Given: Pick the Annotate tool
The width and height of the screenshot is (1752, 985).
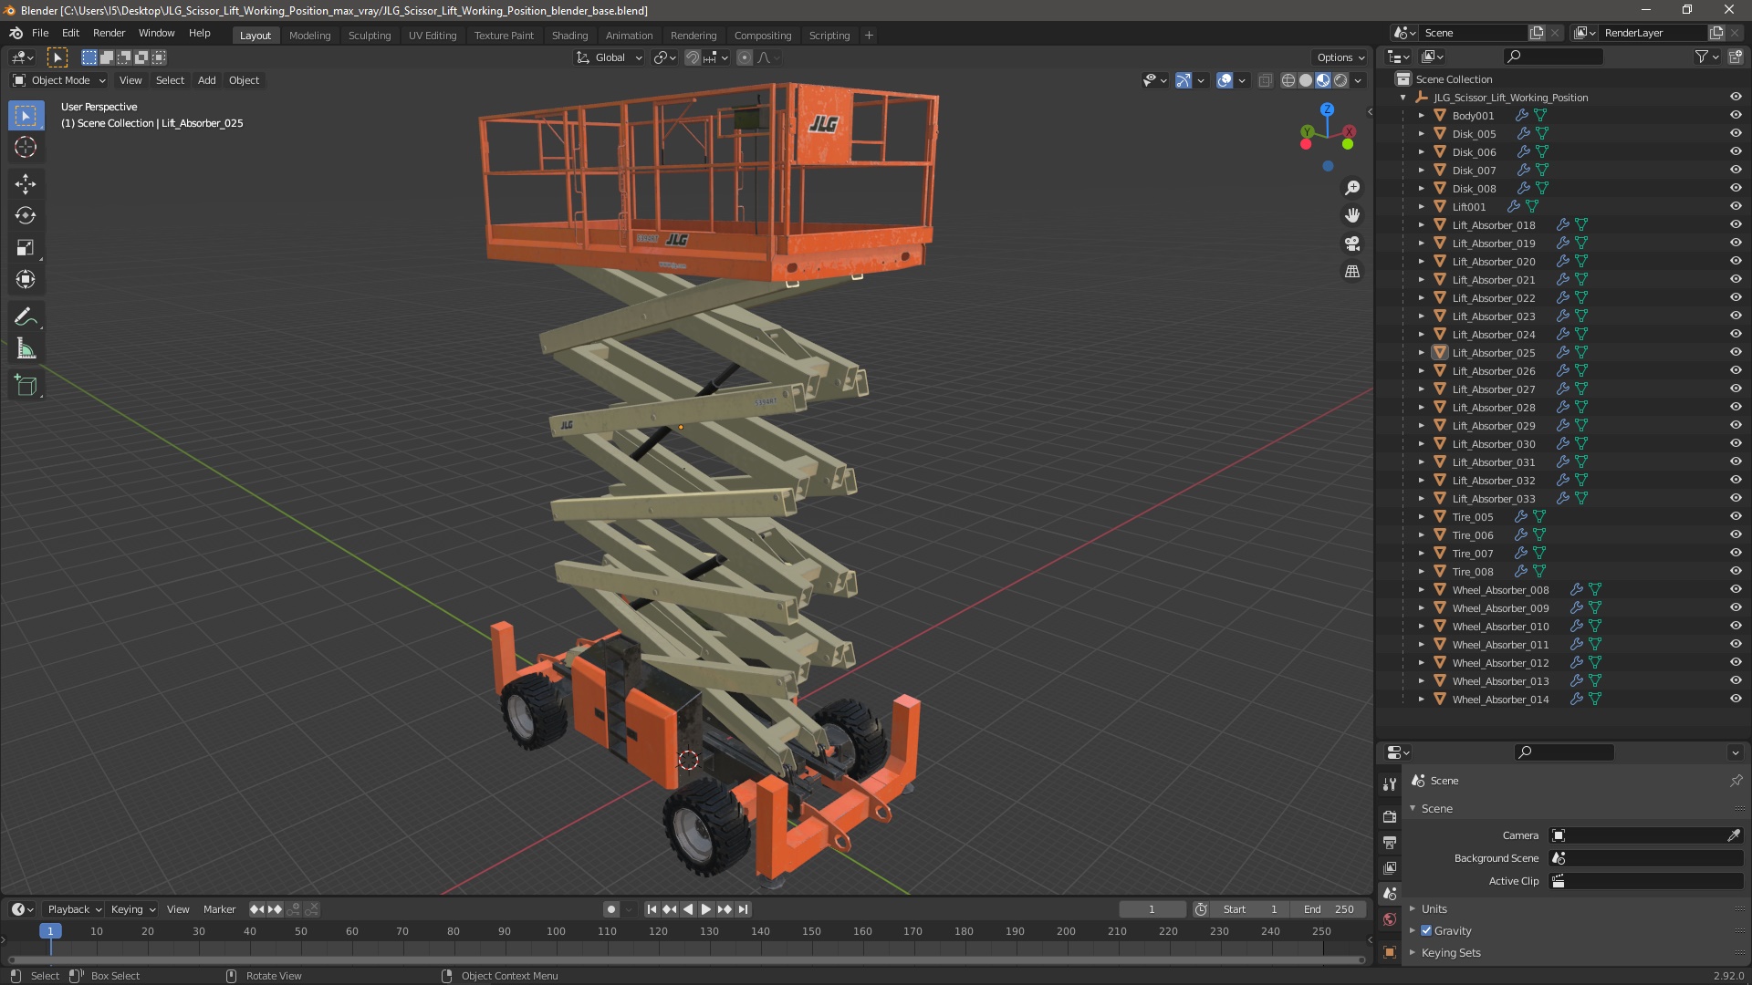Looking at the screenshot, I should pyautogui.click(x=26, y=317).
